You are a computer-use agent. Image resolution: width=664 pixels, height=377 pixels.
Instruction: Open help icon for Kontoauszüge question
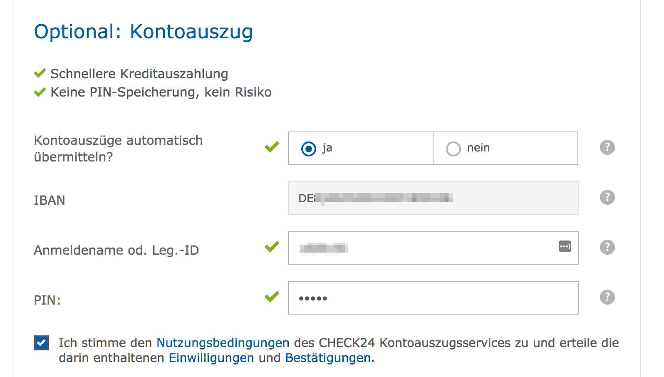607,147
